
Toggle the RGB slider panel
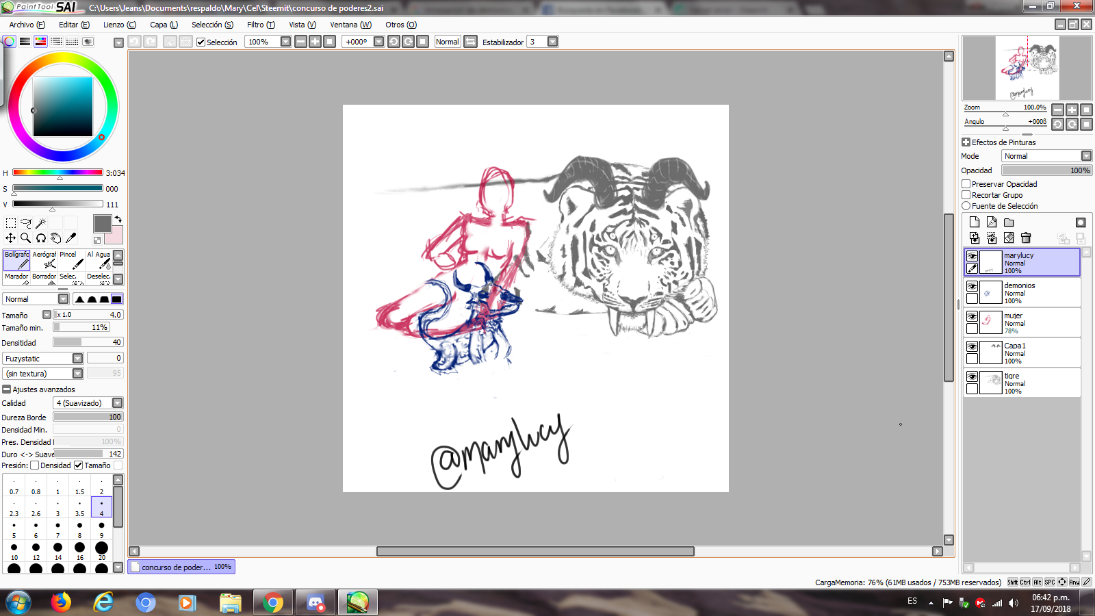pyautogui.click(x=25, y=42)
